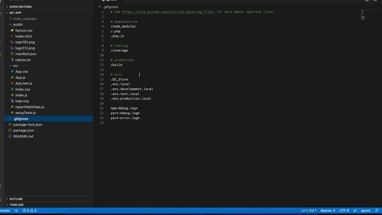The height and width of the screenshot is (215, 382).
Task: Change indentation via Spaces: 4
Action: (328, 210)
